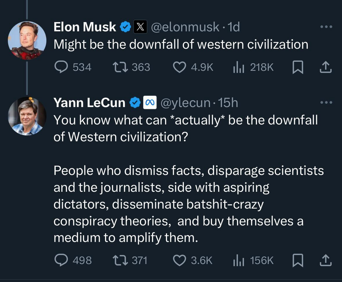Open the @elonmusk handle link

pos(185,27)
